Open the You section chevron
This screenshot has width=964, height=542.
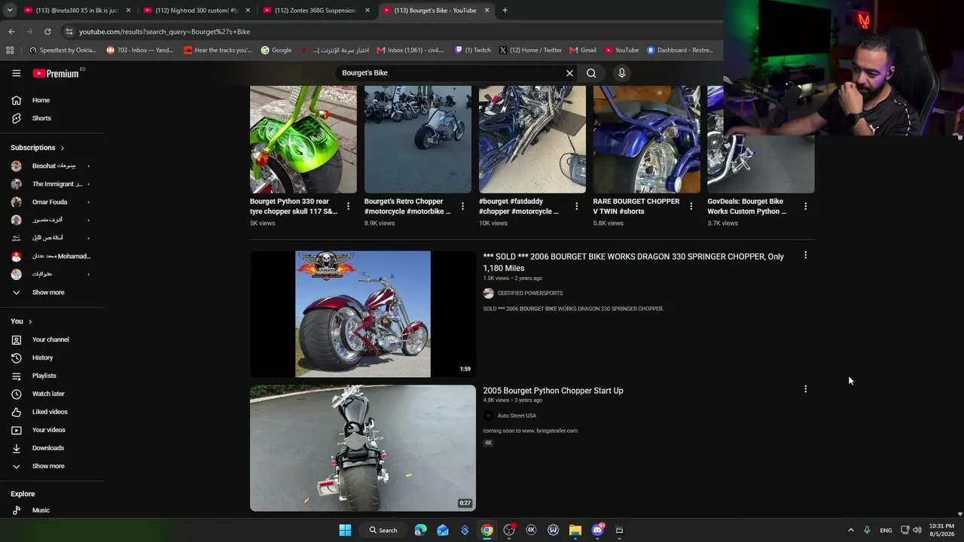[x=30, y=321]
